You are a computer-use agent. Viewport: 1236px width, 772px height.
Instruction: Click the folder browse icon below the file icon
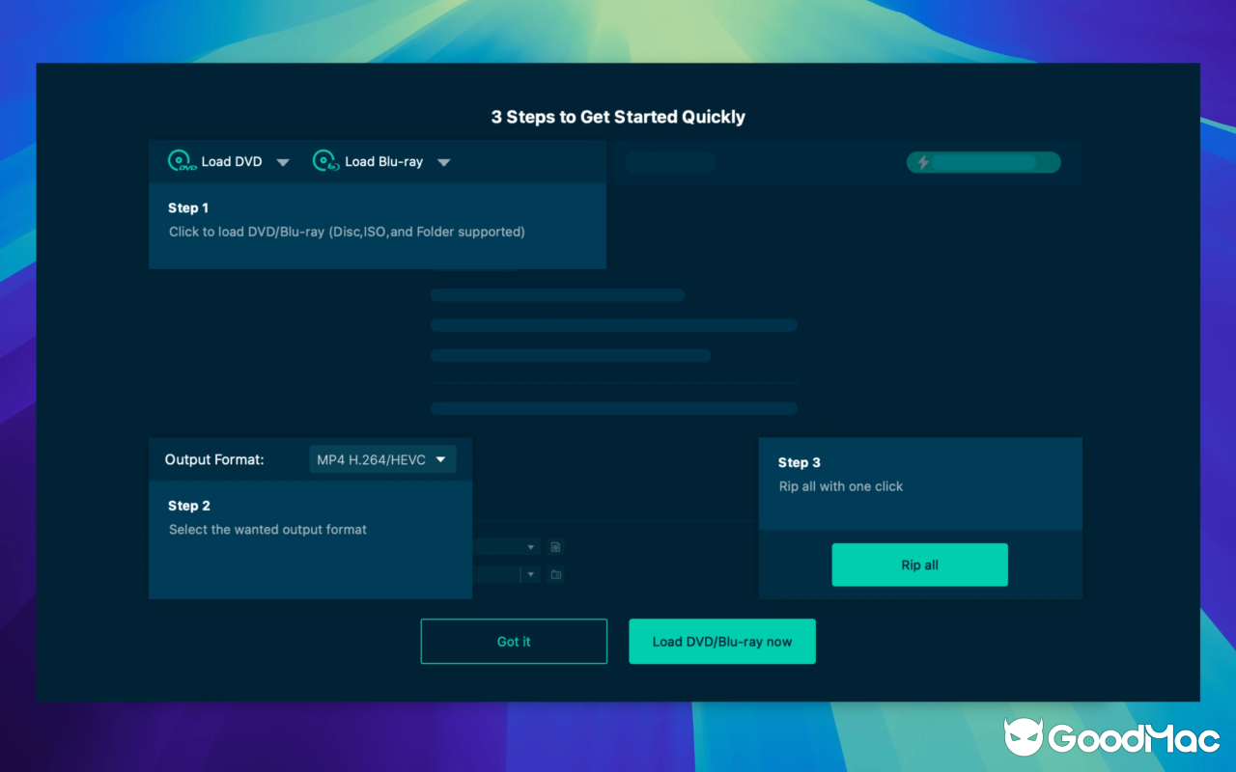(x=556, y=574)
